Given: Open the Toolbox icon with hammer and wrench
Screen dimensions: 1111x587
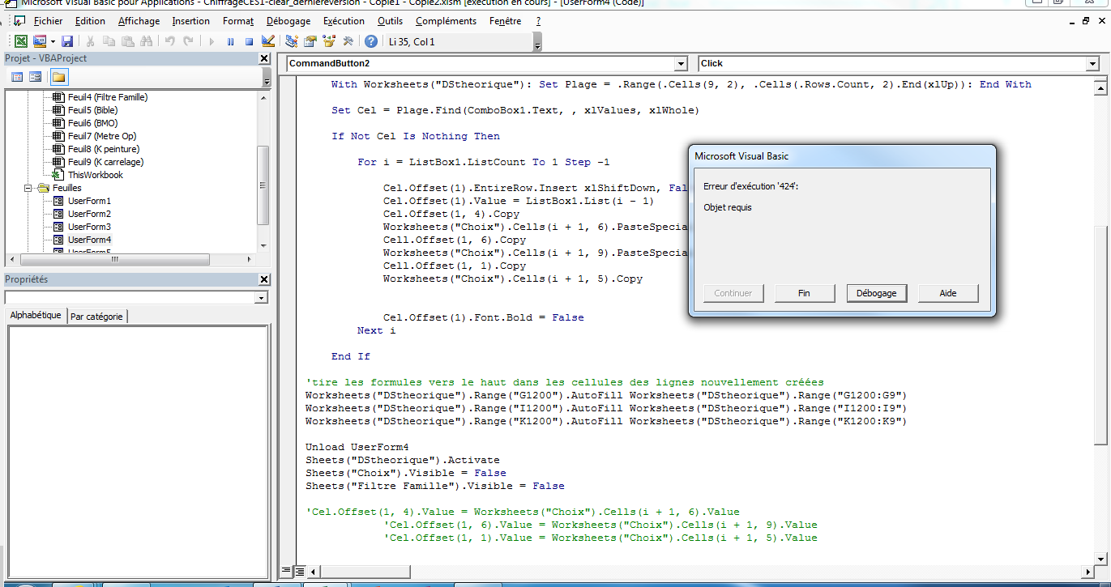Looking at the screenshot, I should pos(348,41).
